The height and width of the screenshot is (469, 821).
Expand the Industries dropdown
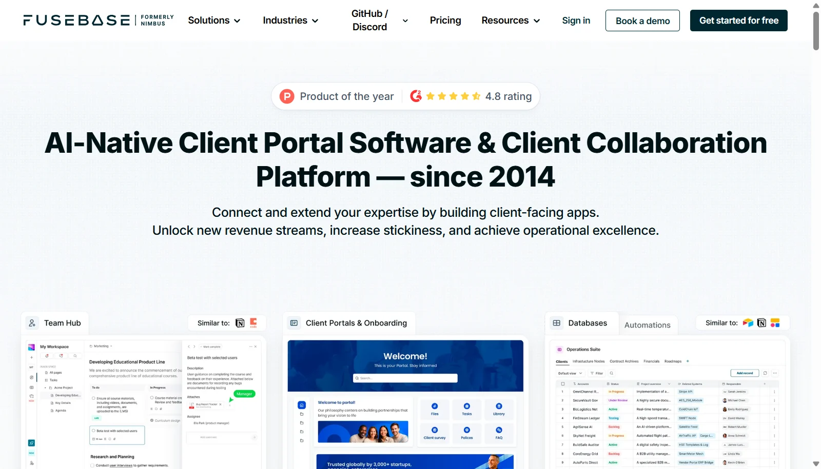coord(290,21)
